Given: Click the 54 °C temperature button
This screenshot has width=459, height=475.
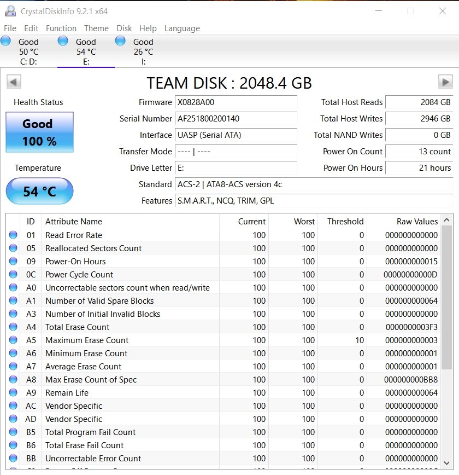Looking at the screenshot, I should click(x=39, y=192).
